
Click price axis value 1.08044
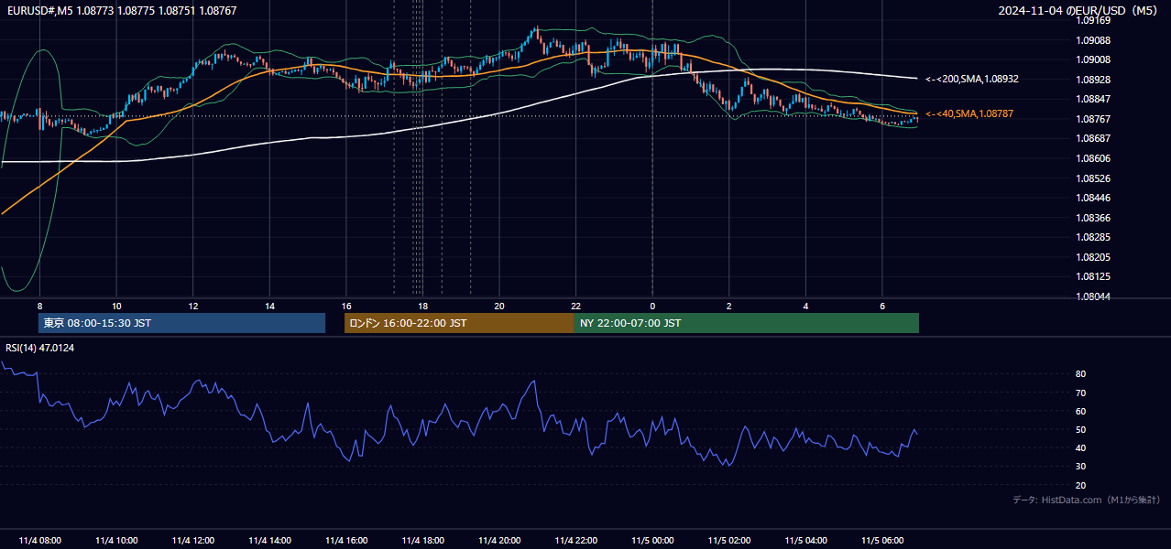tap(1093, 296)
